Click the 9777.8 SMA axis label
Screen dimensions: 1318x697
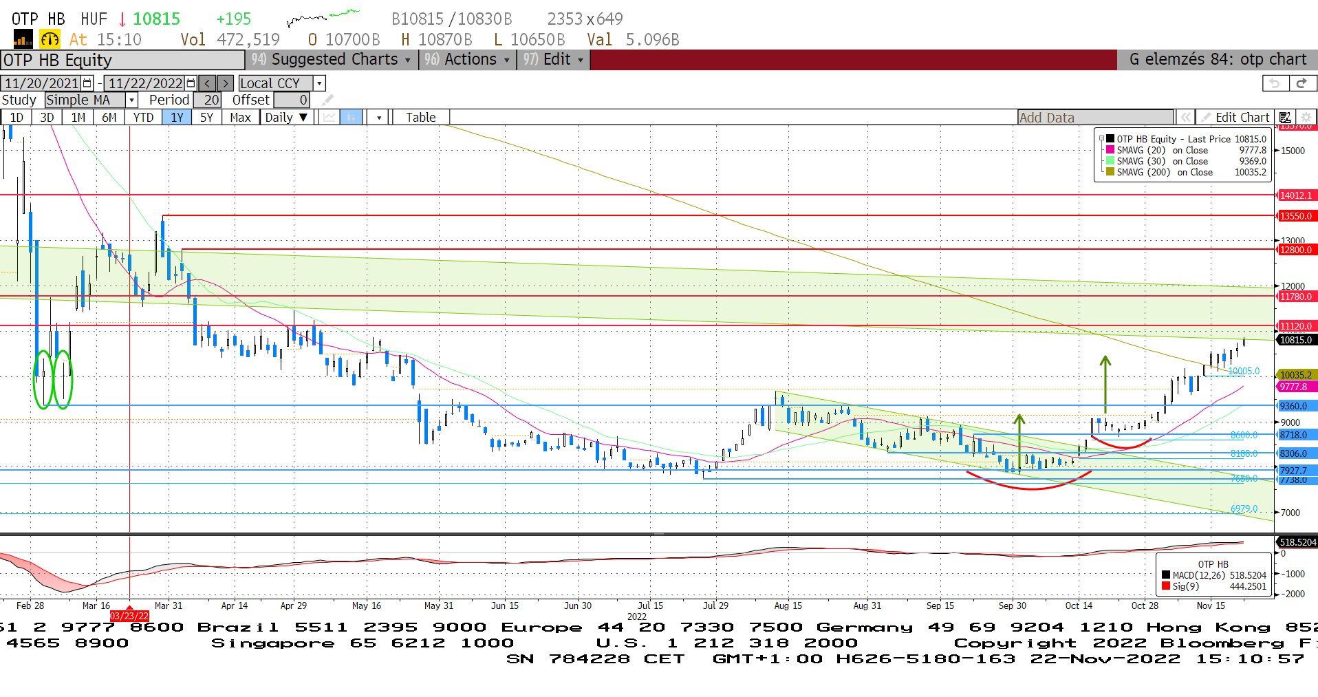1297,387
